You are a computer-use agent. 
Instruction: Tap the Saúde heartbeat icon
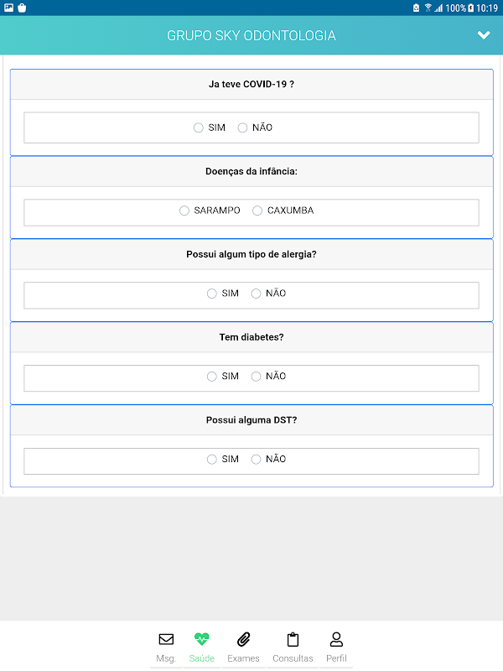pyautogui.click(x=201, y=639)
